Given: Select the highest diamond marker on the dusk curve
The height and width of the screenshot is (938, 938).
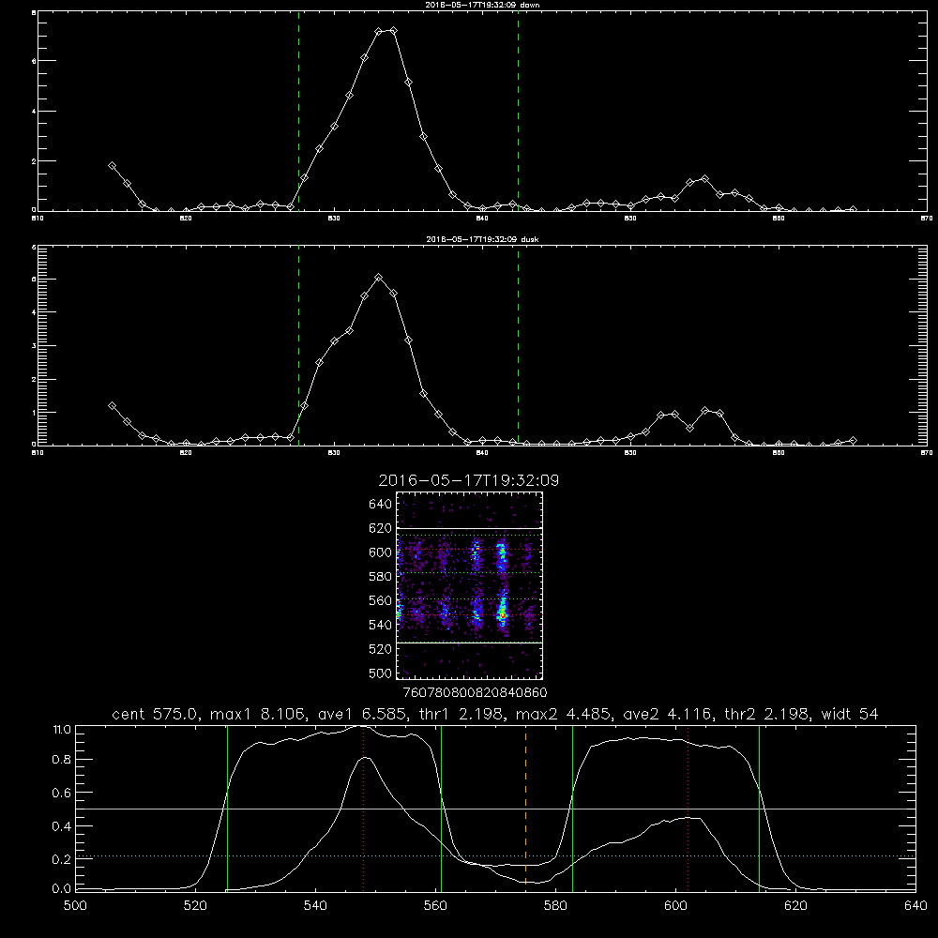Looking at the screenshot, I should (379, 278).
